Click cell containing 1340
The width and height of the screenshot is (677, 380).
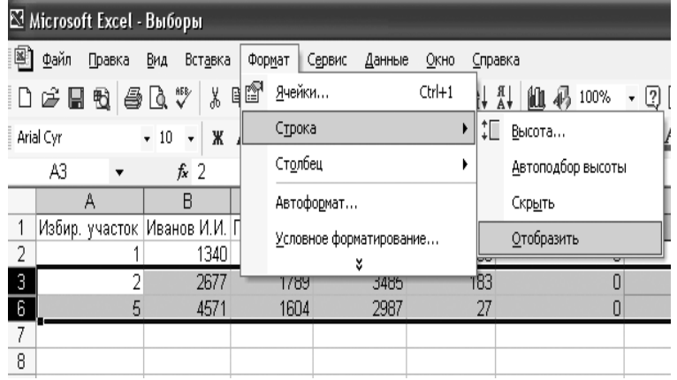[x=187, y=254]
